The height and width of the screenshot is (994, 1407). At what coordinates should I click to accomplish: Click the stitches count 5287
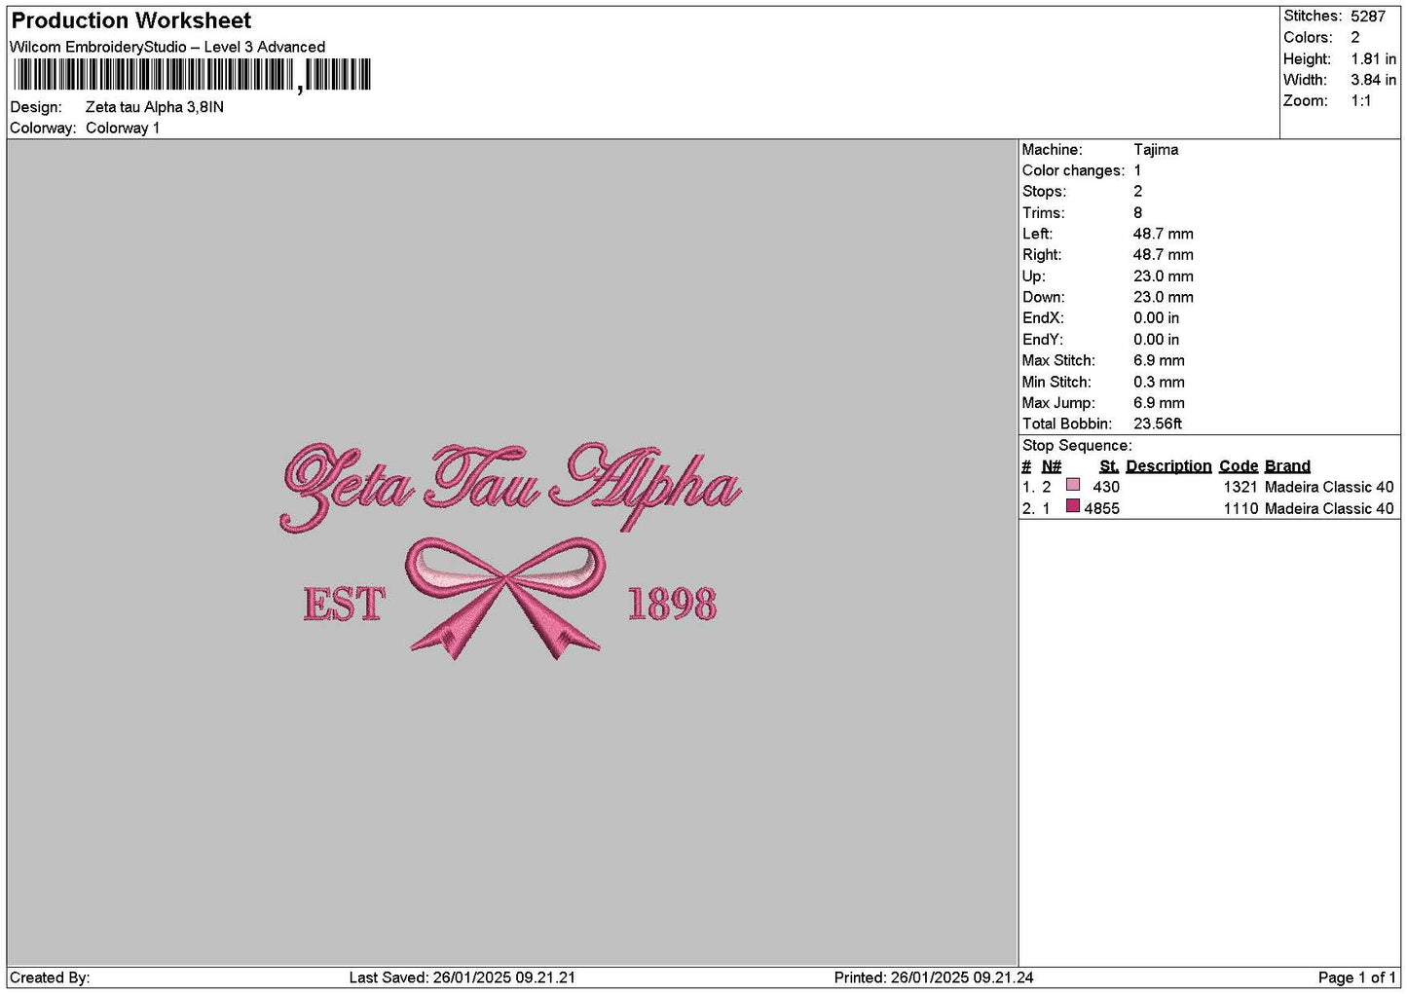1368,17
